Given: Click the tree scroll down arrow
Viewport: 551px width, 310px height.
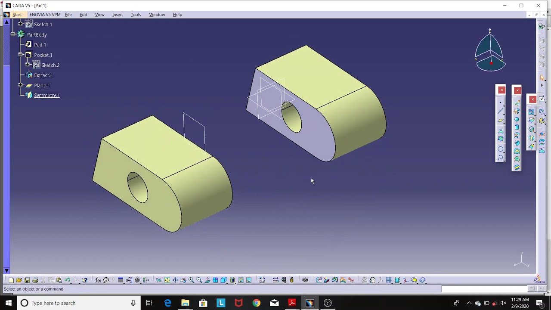Looking at the screenshot, I should pos(6,270).
